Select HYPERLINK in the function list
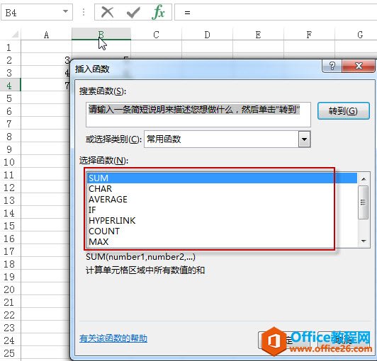The width and height of the screenshot is (377, 361). click(x=222, y=220)
